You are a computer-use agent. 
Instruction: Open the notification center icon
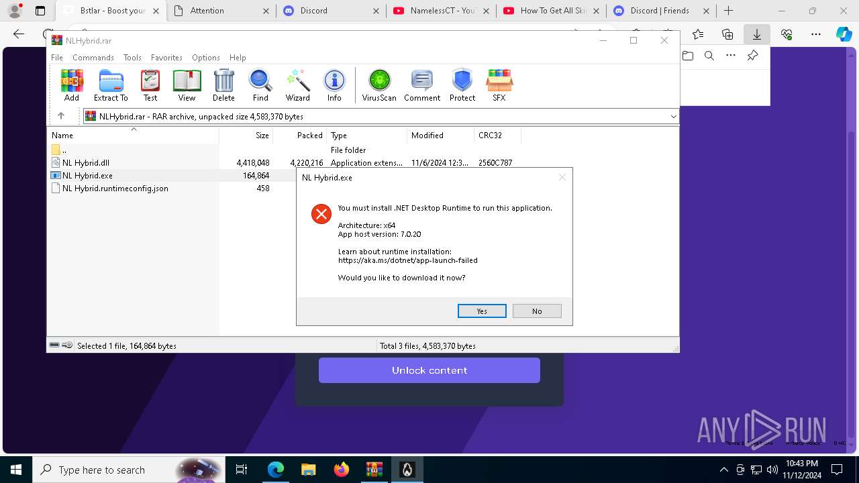838,470
